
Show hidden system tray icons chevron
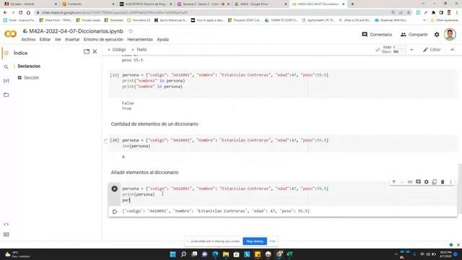396,254
